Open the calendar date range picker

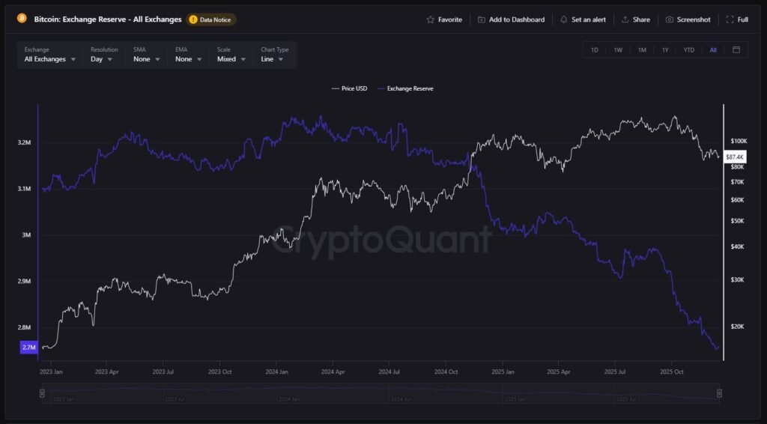pyautogui.click(x=736, y=50)
